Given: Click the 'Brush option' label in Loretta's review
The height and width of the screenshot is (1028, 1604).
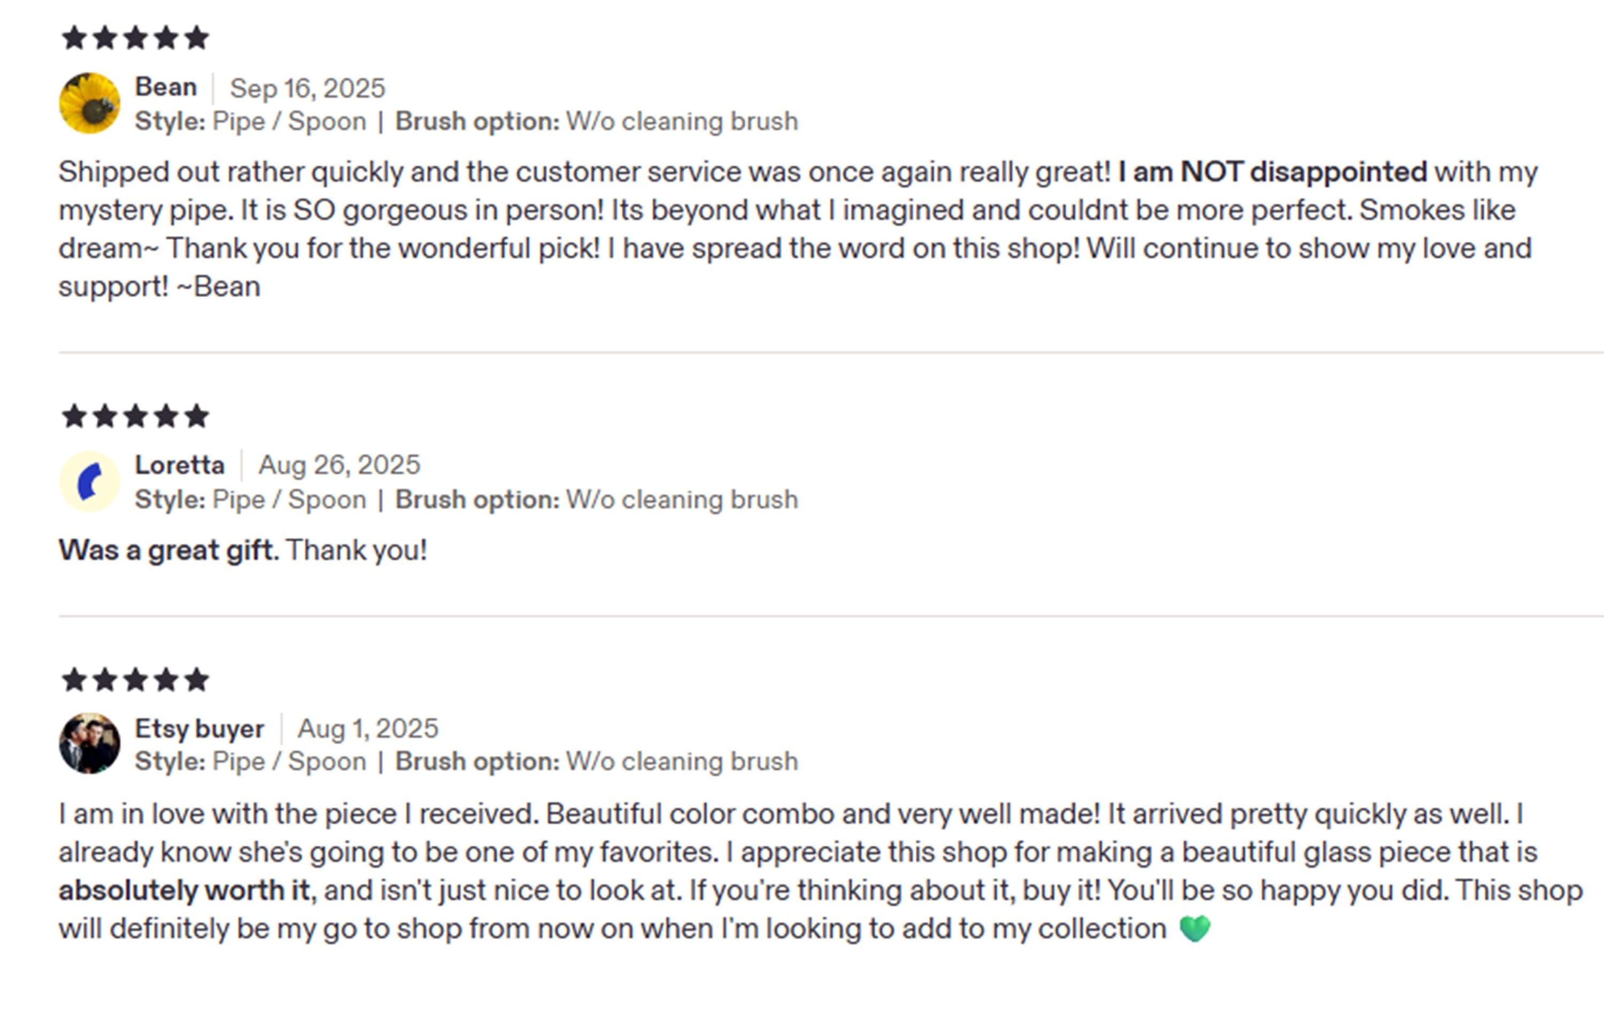Looking at the screenshot, I should [x=477, y=500].
